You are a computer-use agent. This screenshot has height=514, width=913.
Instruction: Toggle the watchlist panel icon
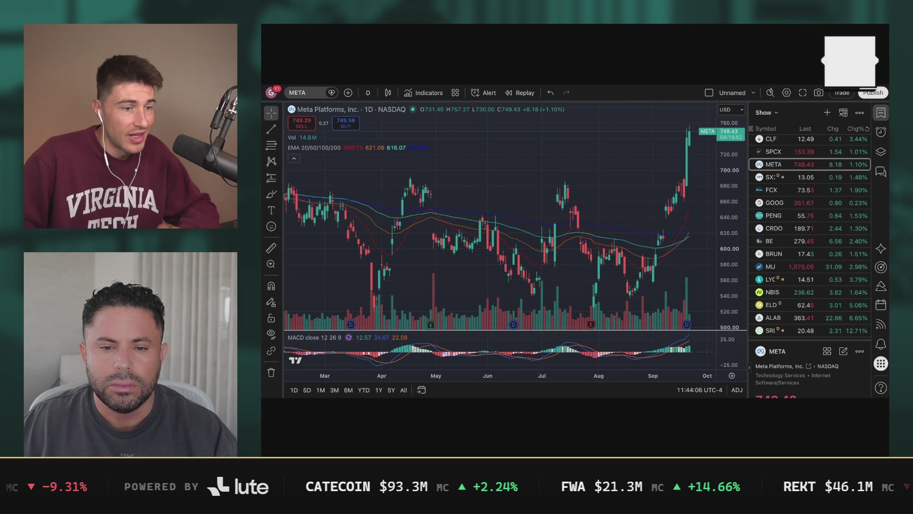tap(881, 113)
